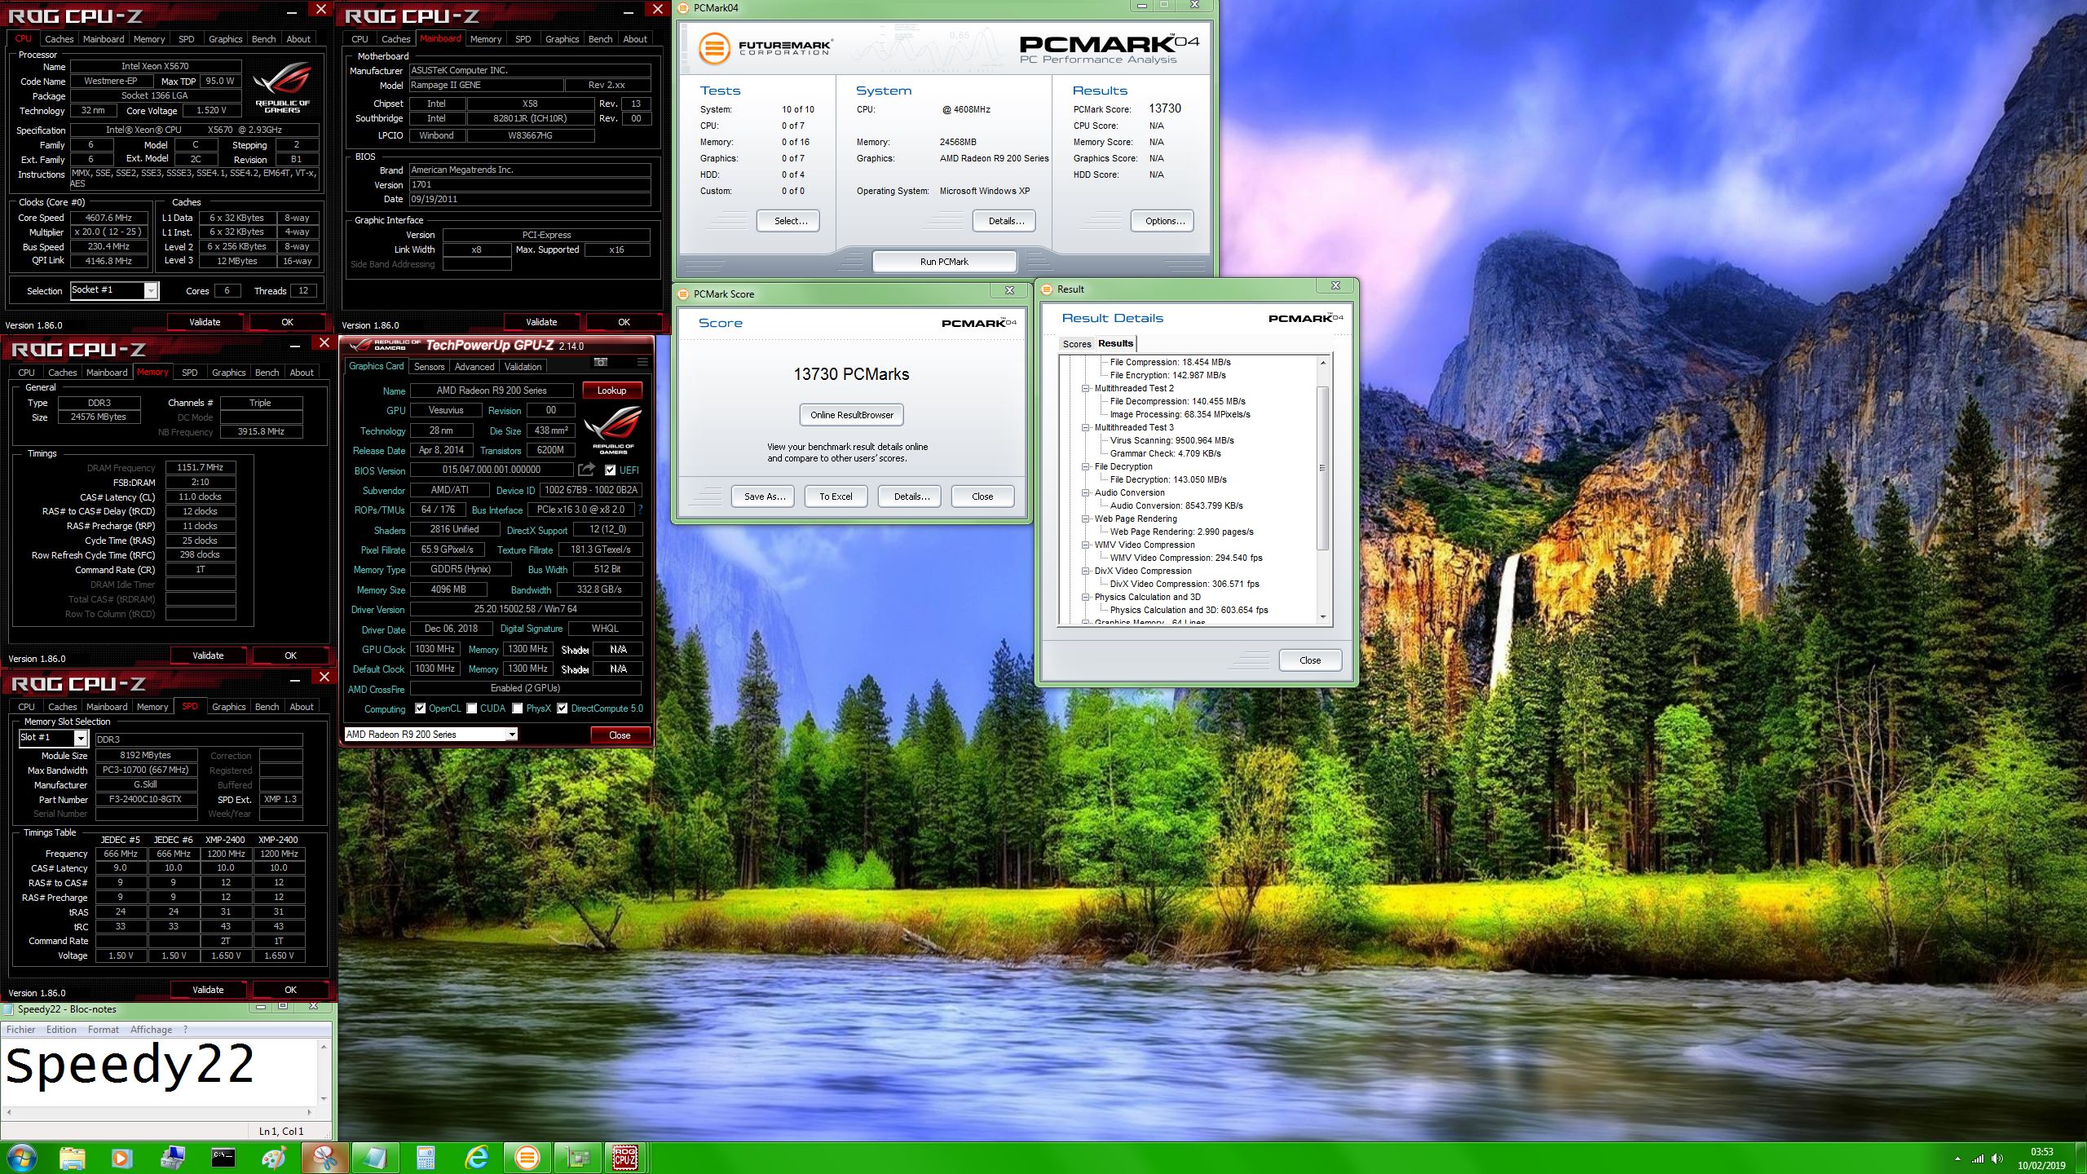The height and width of the screenshot is (1174, 2087).
Task: Click the Select... button under Tests
Action: point(789,221)
